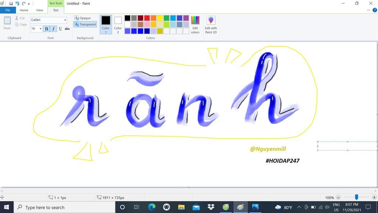This screenshot has height=213, width=378.
Task: Click the Paint icon on taskbar
Action: 240,207
